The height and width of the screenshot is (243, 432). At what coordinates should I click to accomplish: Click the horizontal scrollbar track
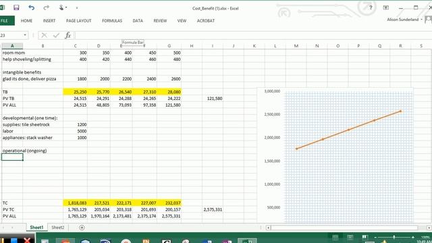tap(344, 227)
